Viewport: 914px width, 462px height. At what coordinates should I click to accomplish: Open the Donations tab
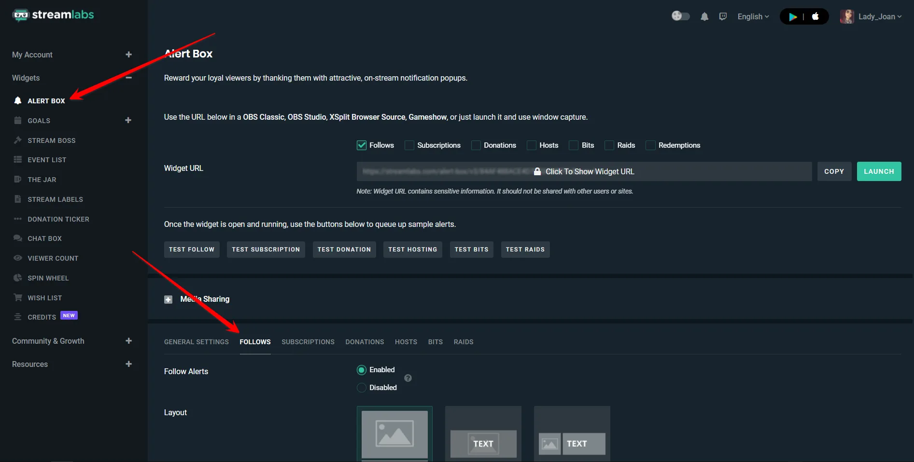coord(365,342)
